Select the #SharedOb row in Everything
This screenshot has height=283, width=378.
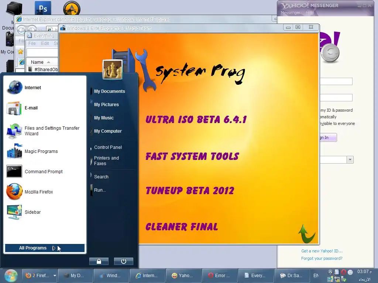pos(44,69)
